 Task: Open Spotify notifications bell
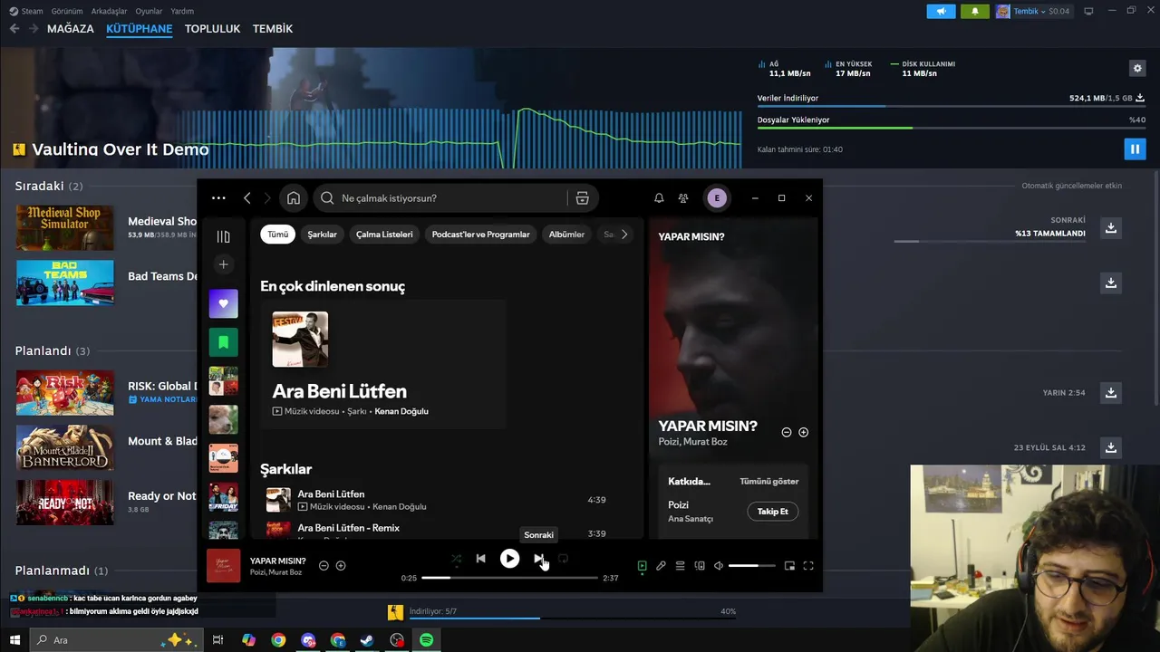[659, 198]
